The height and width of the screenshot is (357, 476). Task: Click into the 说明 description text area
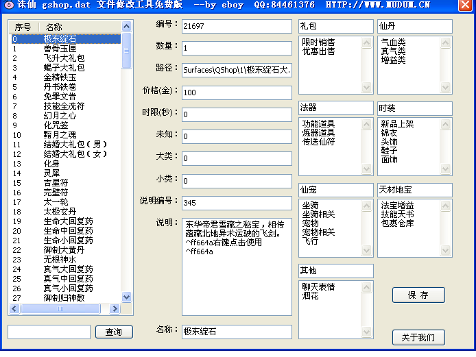tap(236, 267)
